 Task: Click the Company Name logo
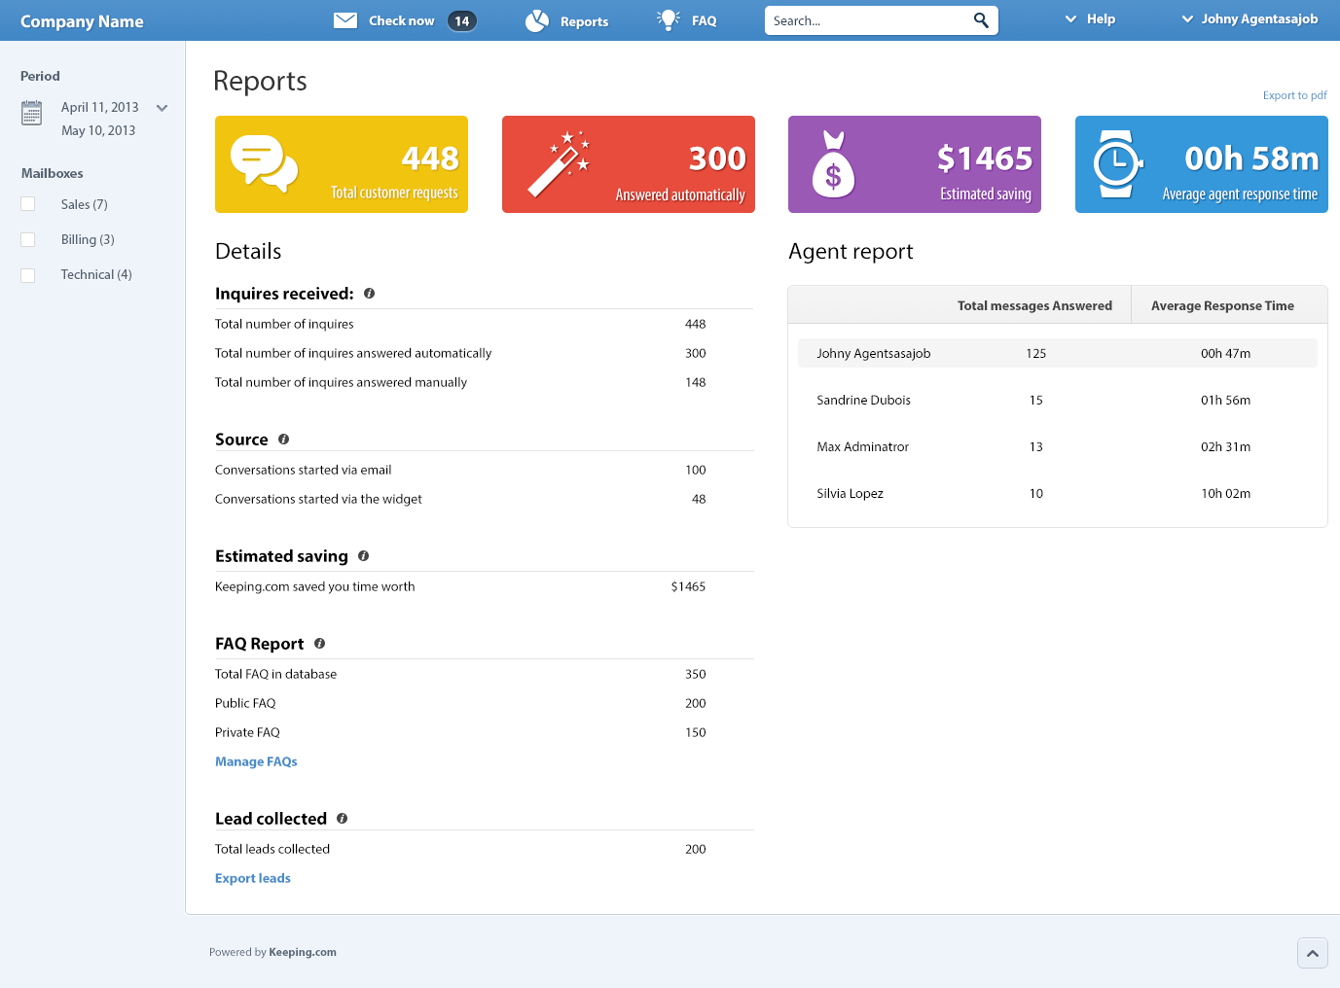[82, 21]
